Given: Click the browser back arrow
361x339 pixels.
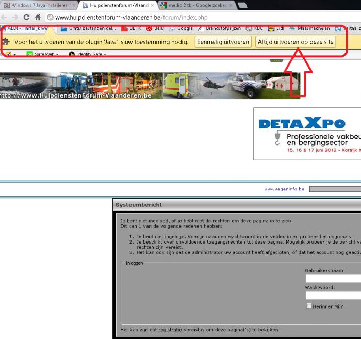Looking at the screenshot, I should (4, 17).
